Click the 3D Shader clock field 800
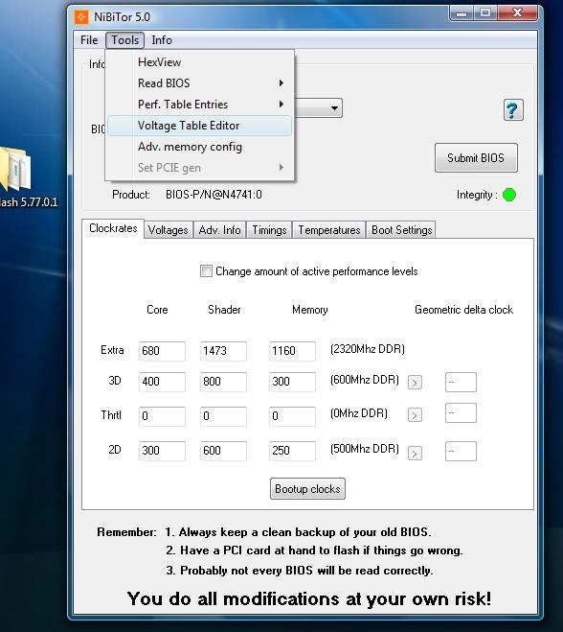The width and height of the screenshot is (563, 632). 223,382
